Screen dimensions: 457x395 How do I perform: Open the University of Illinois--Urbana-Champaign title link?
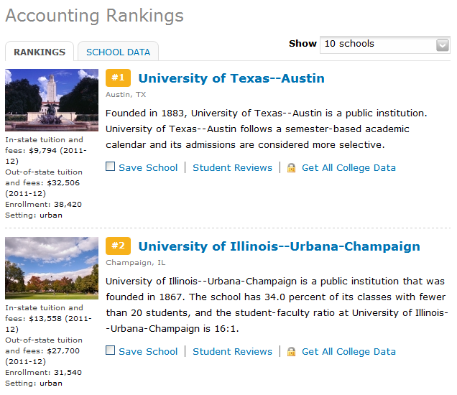[x=279, y=246]
